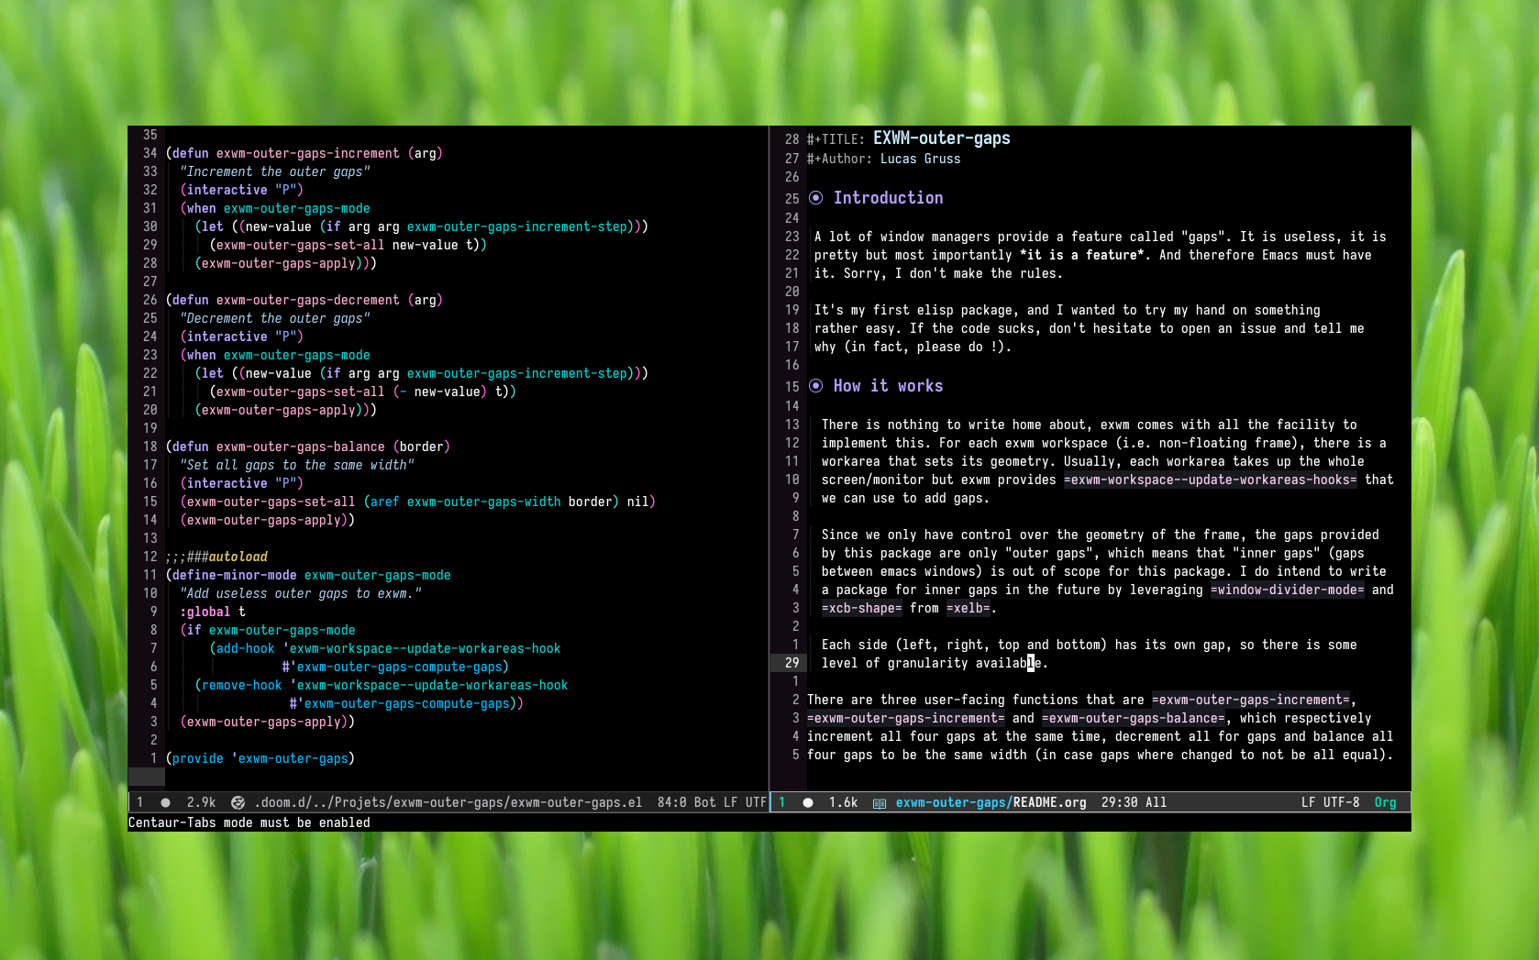The height and width of the screenshot is (960, 1539).
Task: Click the '#+TITLE:' keyword
Action: tap(836, 139)
